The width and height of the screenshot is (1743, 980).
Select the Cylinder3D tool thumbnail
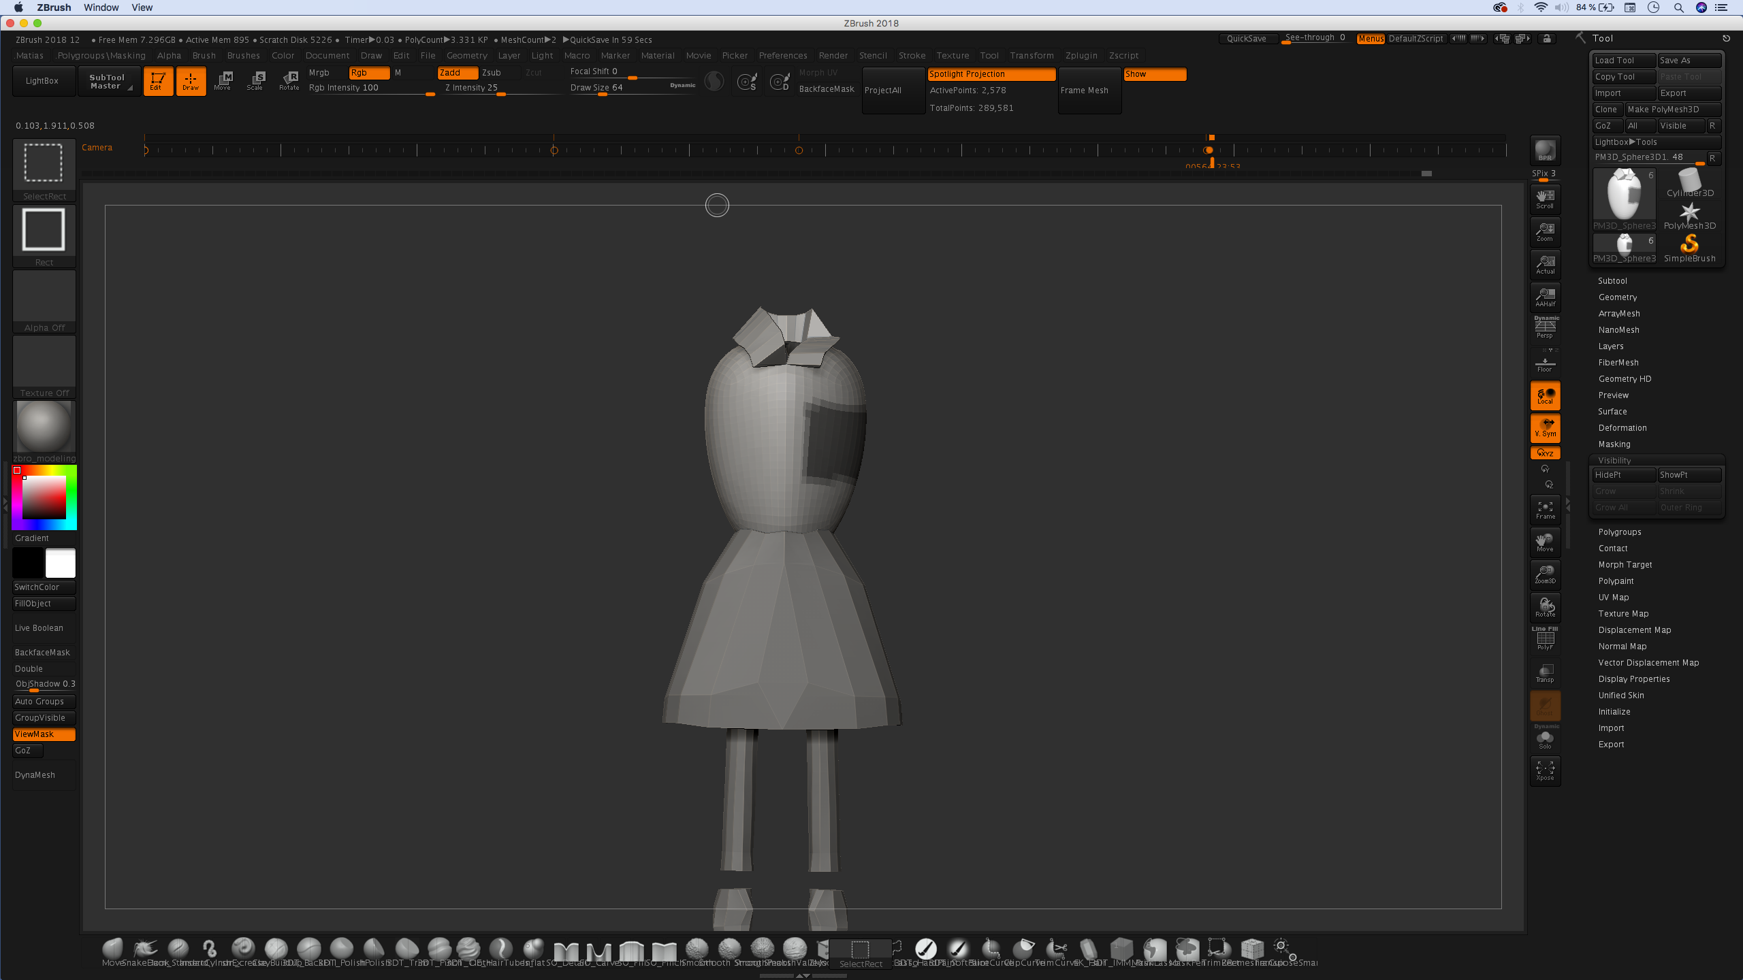(x=1689, y=183)
